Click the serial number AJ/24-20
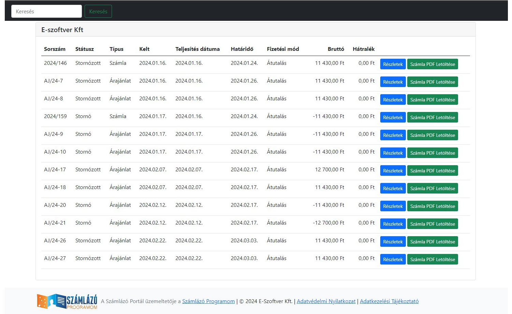Image resolution: width=512 pixels, height=314 pixels. tap(55, 205)
